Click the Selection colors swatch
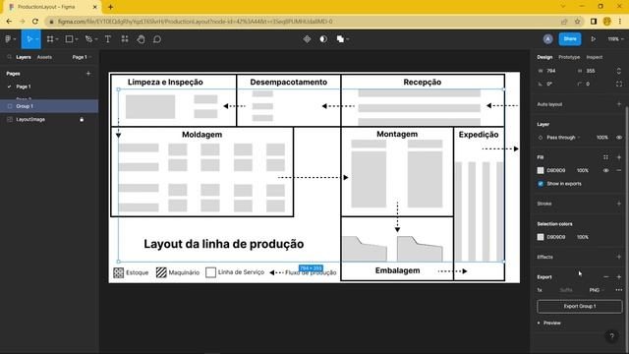 point(541,237)
